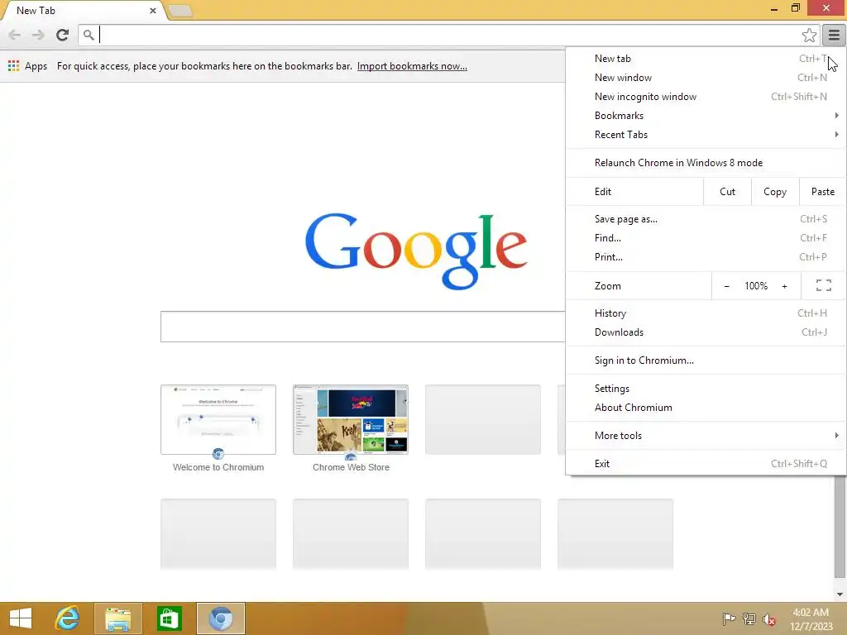Click the Google search box

click(362, 326)
